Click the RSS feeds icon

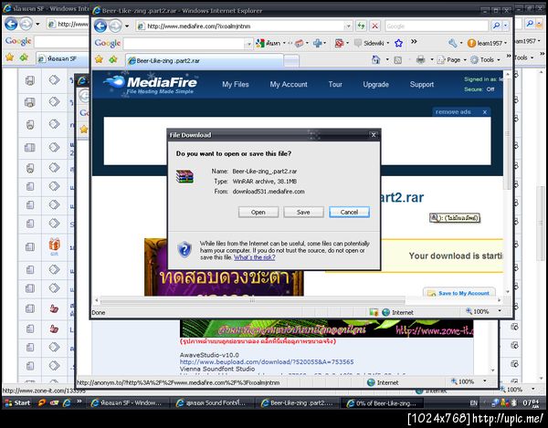397,60
